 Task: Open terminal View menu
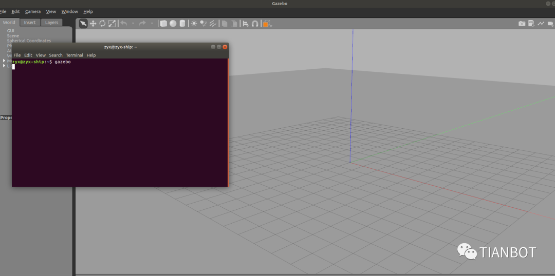(x=41, y=55)
